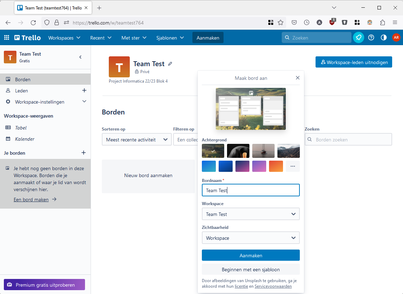The image size is (403, 294).
Task: Open the Recent menu
Action: tap(101, 38)
